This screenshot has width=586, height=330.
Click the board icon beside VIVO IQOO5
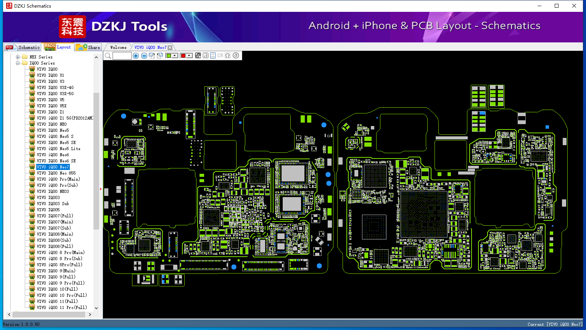[x=32, y=210]
